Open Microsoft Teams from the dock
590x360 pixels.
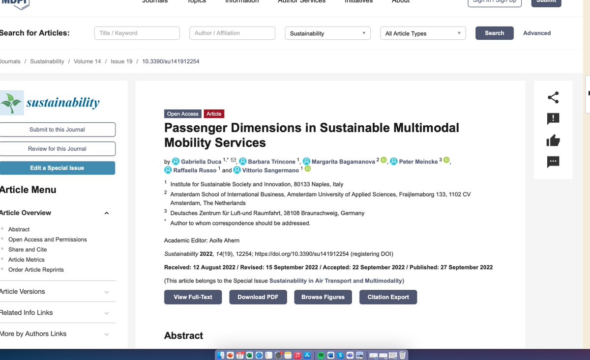350,355
